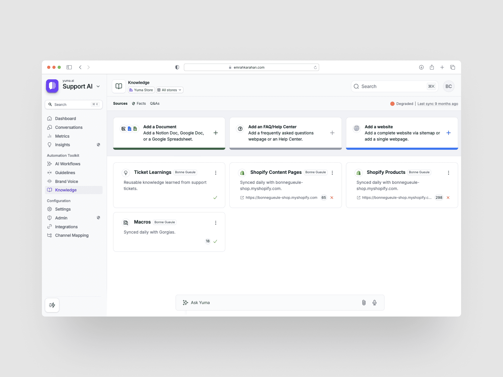Click the plus icon on Add a Document
Screen dimensions: 503x377
pyautogui.click(x=216, y=133)
